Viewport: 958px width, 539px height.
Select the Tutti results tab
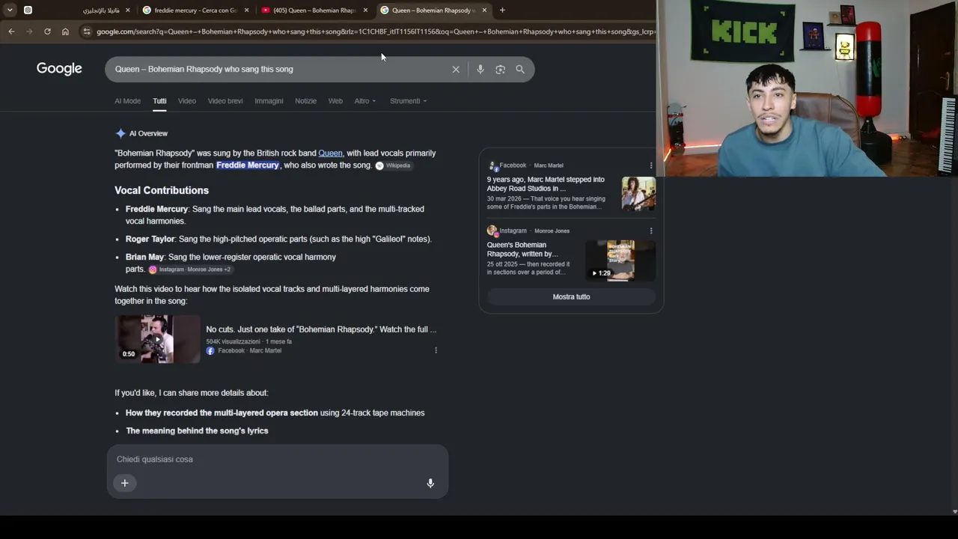(x=159, y=101)
